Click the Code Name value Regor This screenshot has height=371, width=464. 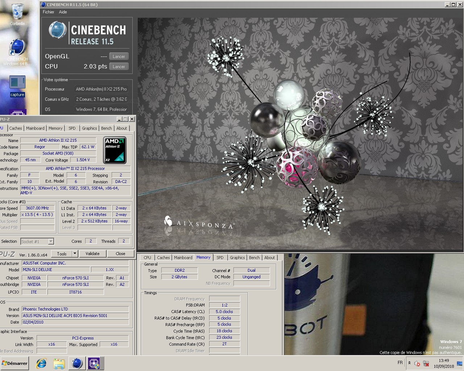(x=40, y=147)
